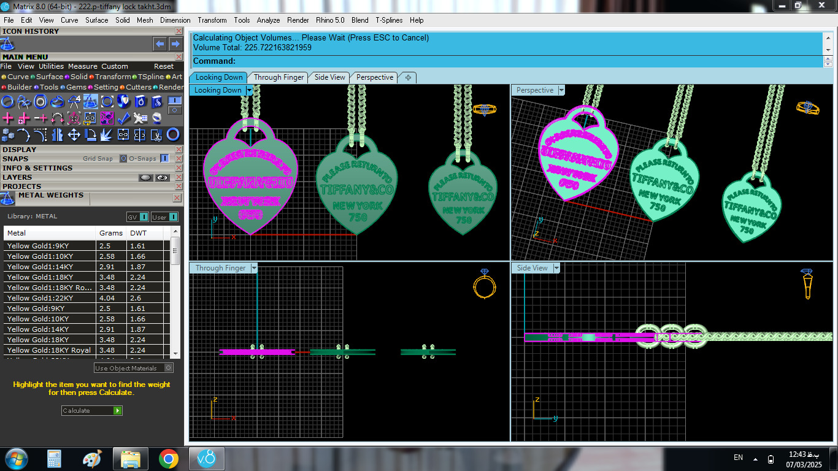Toggle the Layers eye visibility button
This screenshot has height=471, width=838.
(163, 177)
